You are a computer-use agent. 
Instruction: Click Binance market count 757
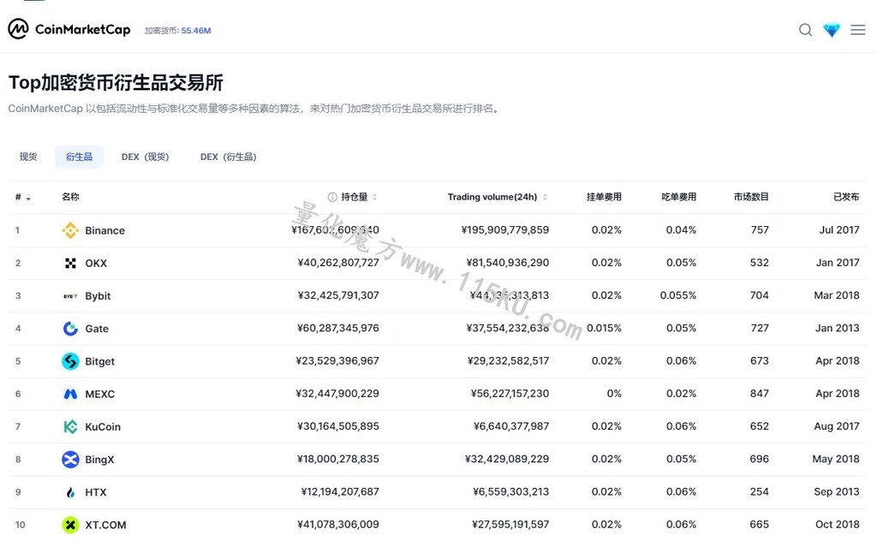(x=760, y=229)
